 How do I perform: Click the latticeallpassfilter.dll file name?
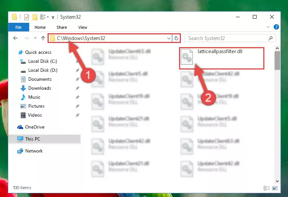pos(220,51)
